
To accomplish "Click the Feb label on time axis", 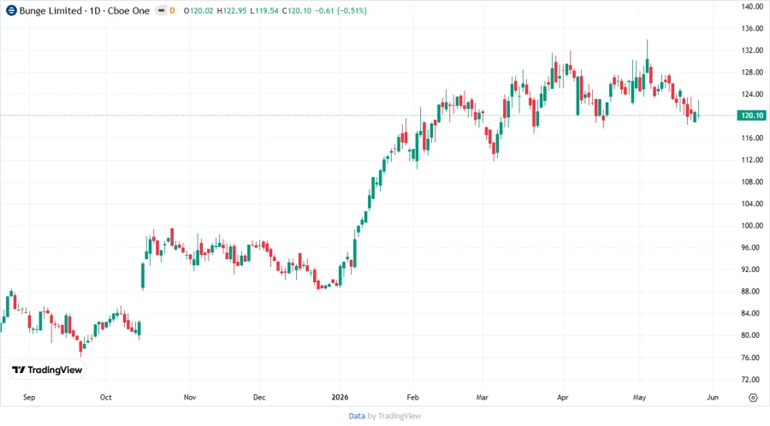I will 412,397.
